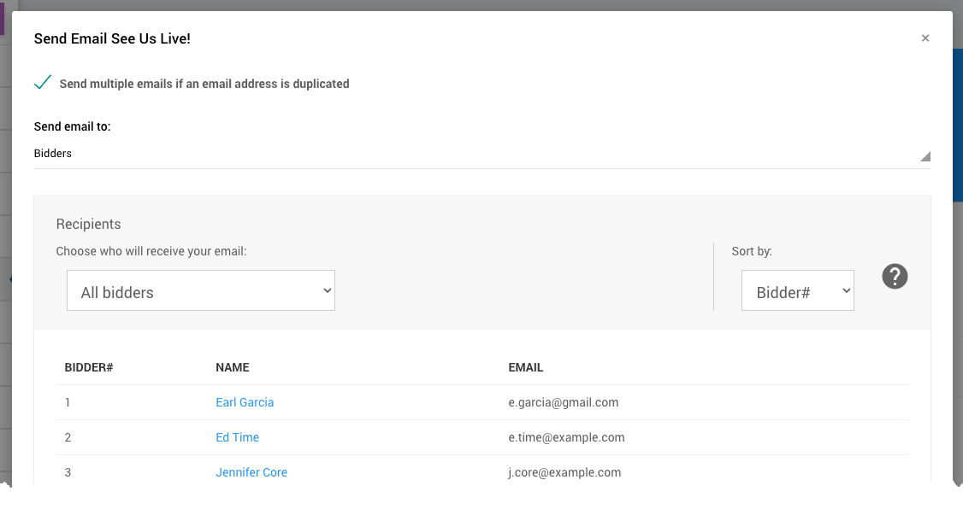Click the triangle arrow on the Bidders field
The width and height of the screenshot is (963, 509).
click(x=925, y=156)
